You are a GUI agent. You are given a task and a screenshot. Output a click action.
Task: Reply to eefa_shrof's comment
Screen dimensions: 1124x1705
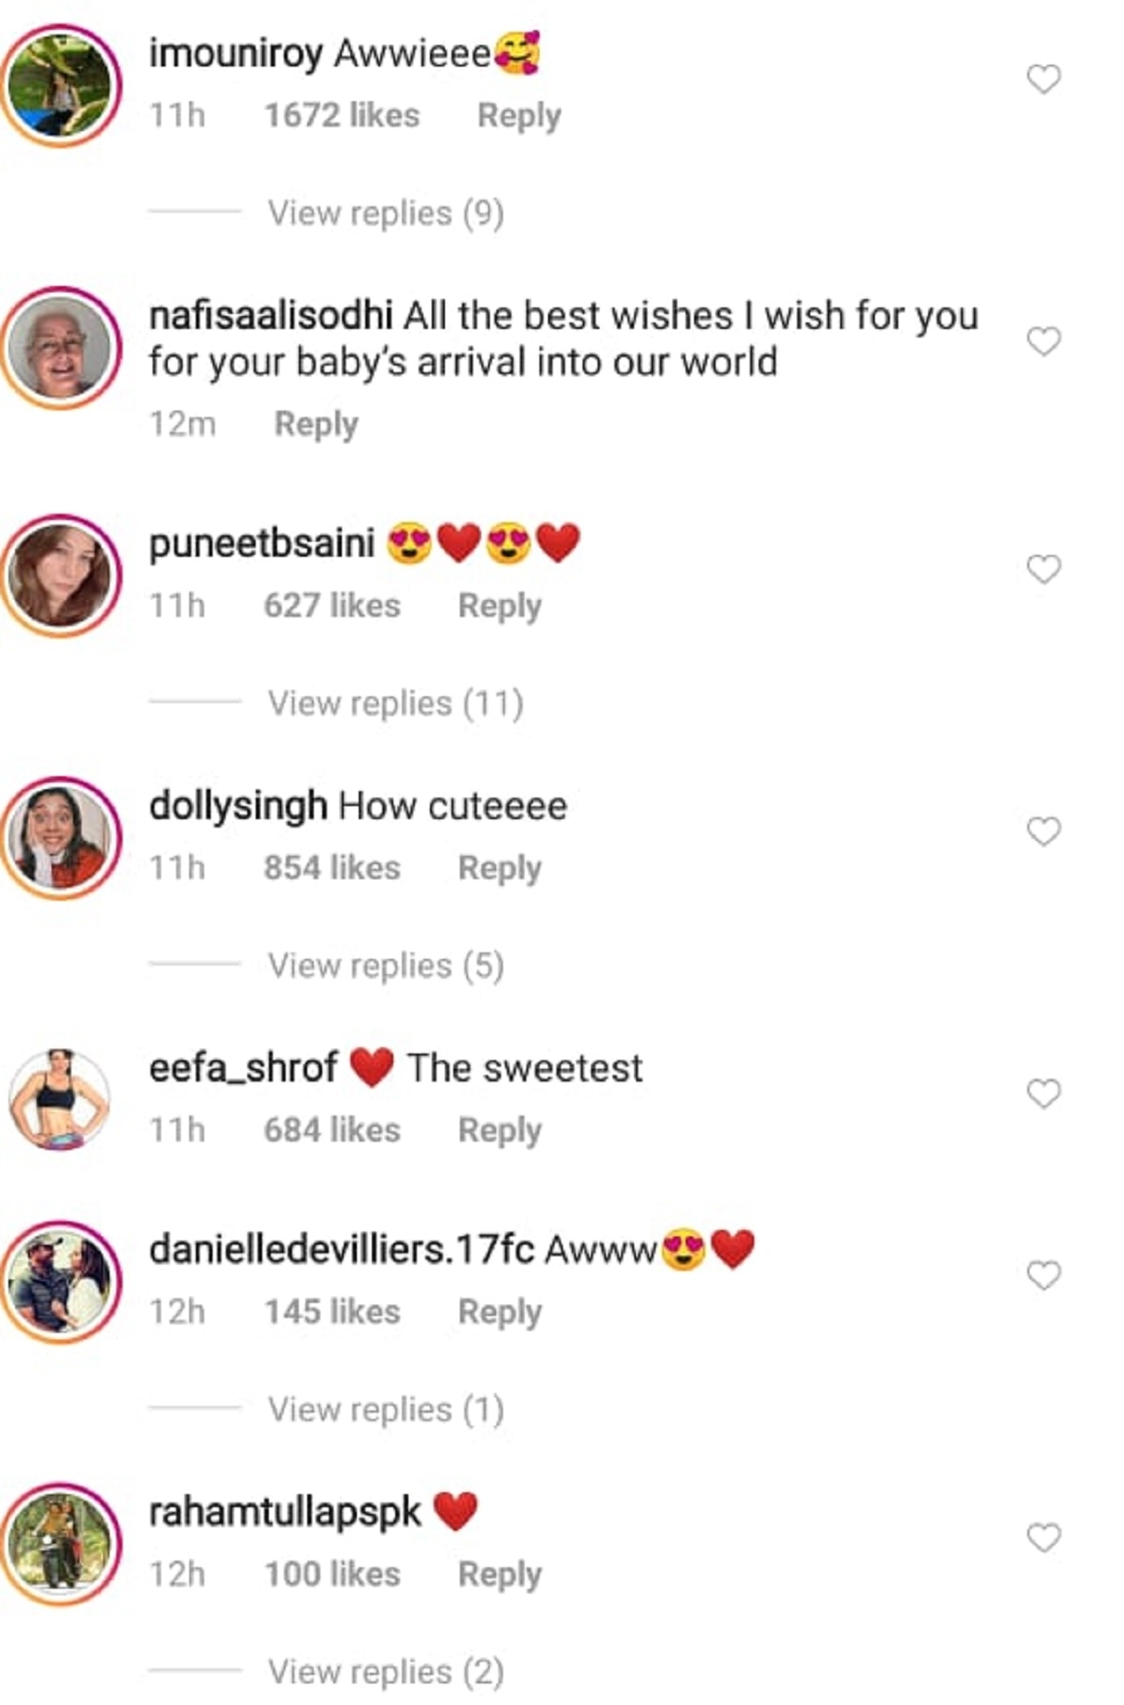point(499,1129)
